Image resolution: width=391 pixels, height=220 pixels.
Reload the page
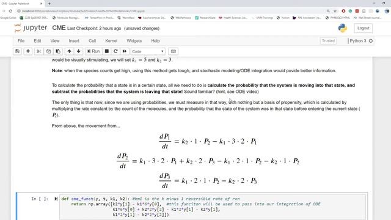(10, 11)
